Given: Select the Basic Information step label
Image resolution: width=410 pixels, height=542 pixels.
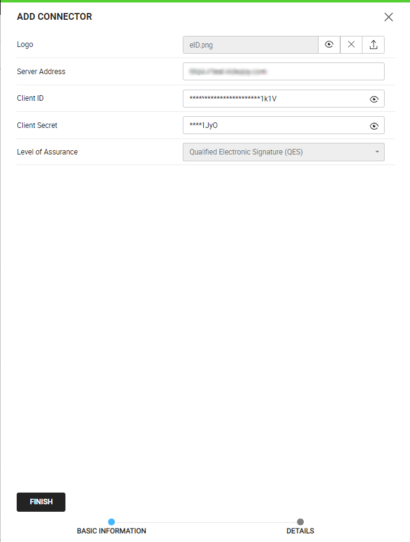Looking at the screenshot, I should pos(111,531).
